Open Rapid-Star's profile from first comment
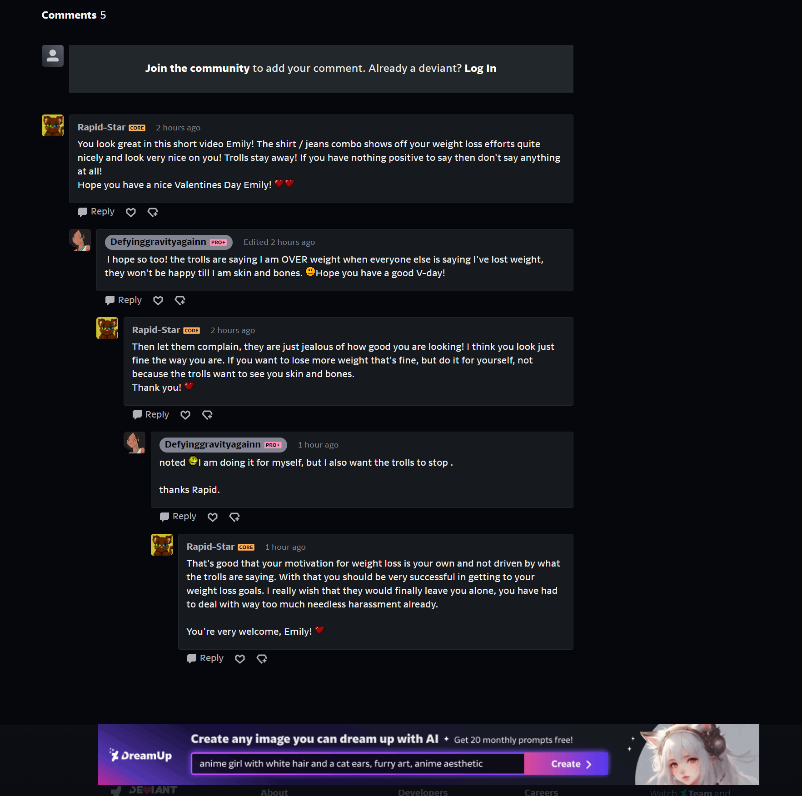802x796 pixels. (x=101, y=127)
